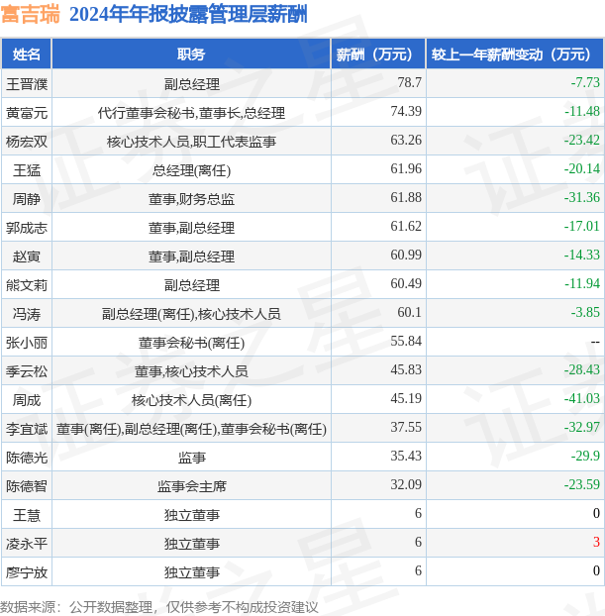Click position 核心技术人员(离任)
Image resolution: width=605 pixels, height=616 pixels.
tap(191, 400)
